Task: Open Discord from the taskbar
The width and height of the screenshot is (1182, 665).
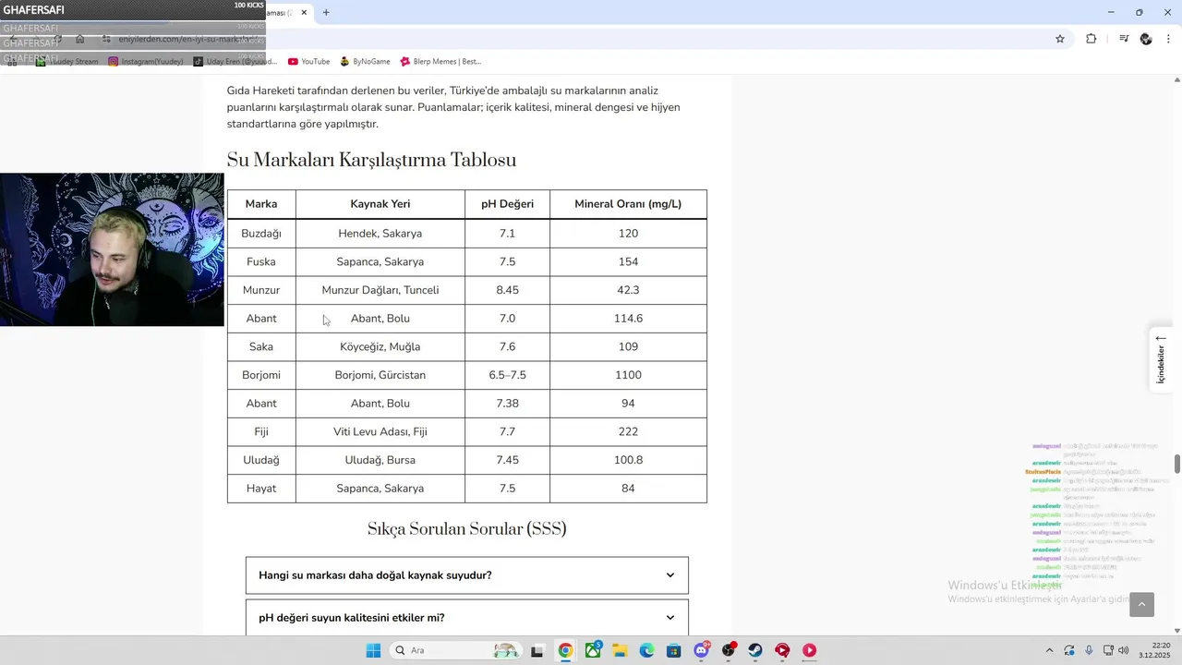Action: [702, 650]
